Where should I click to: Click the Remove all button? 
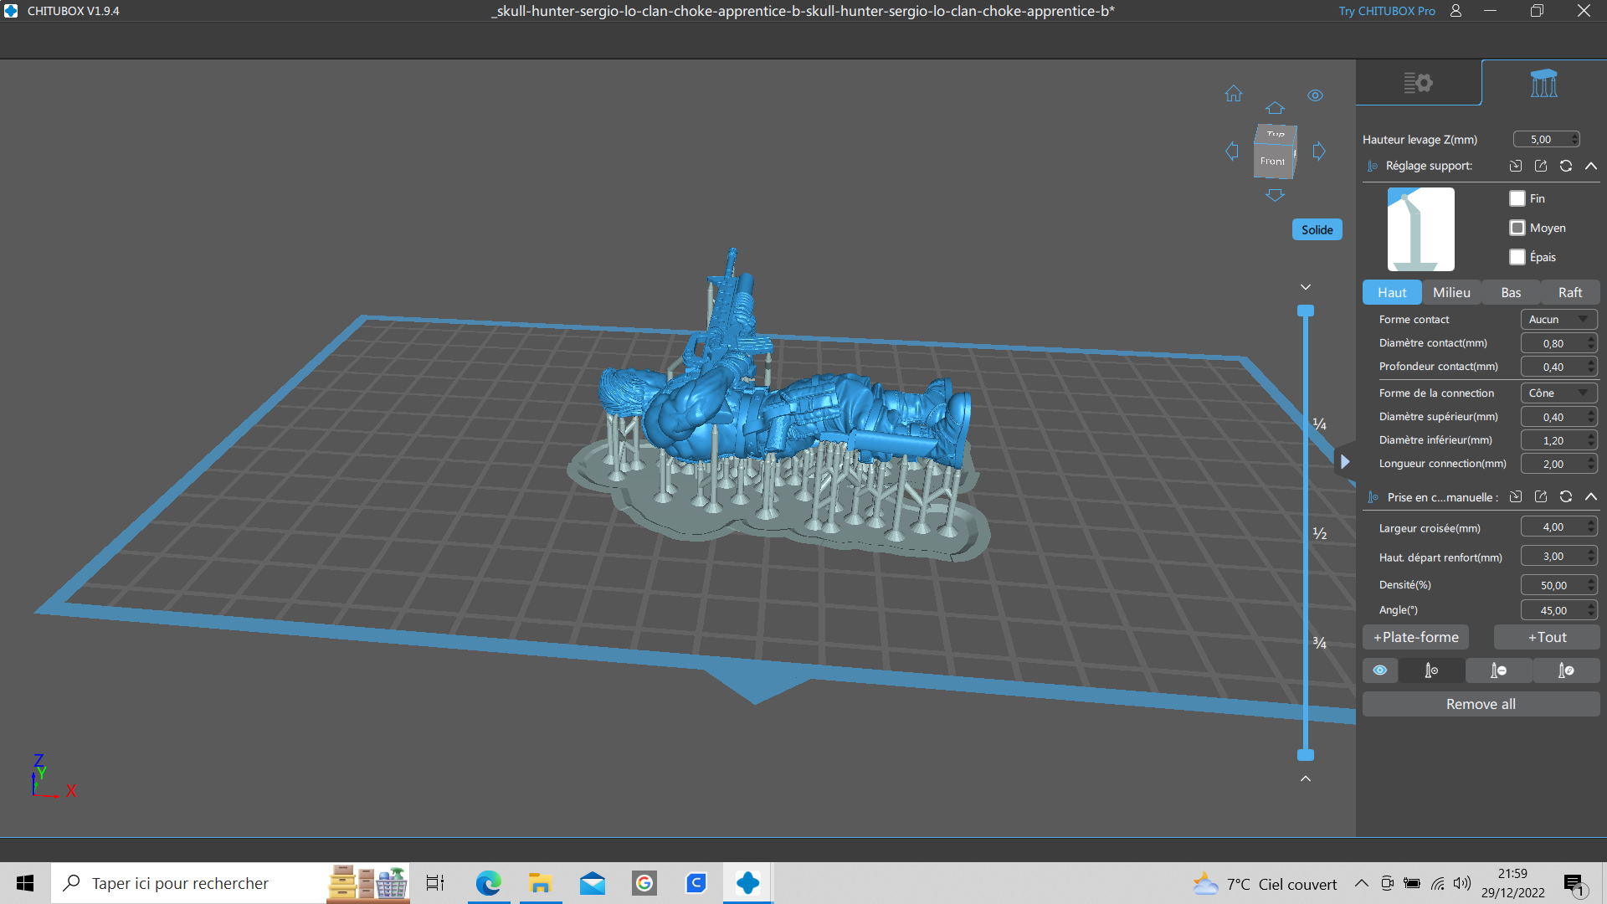(x=1481, y=704)
